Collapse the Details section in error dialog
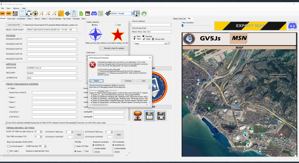Screen dimensions: 299x163 coord(96,81)
